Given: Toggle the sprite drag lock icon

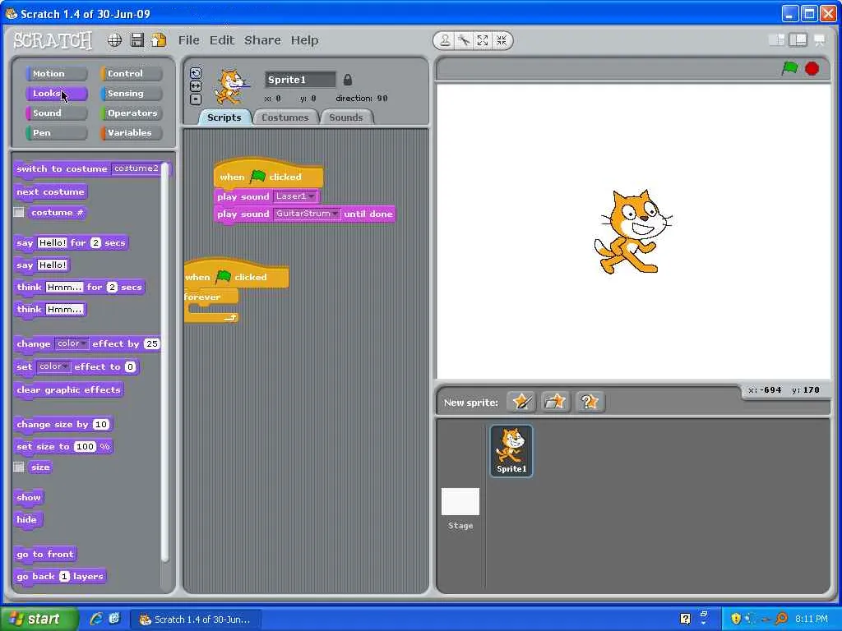Looking at the screenshot, I should click(348, 80).
